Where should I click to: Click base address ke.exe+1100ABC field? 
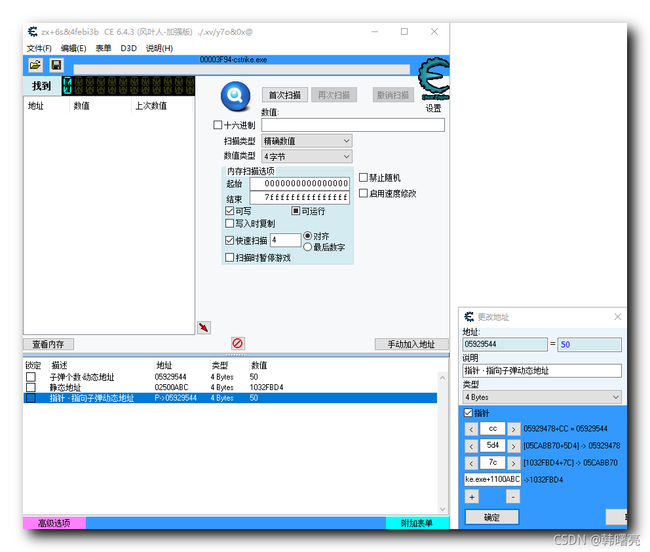pyautogui.click(x=493, y=479)
